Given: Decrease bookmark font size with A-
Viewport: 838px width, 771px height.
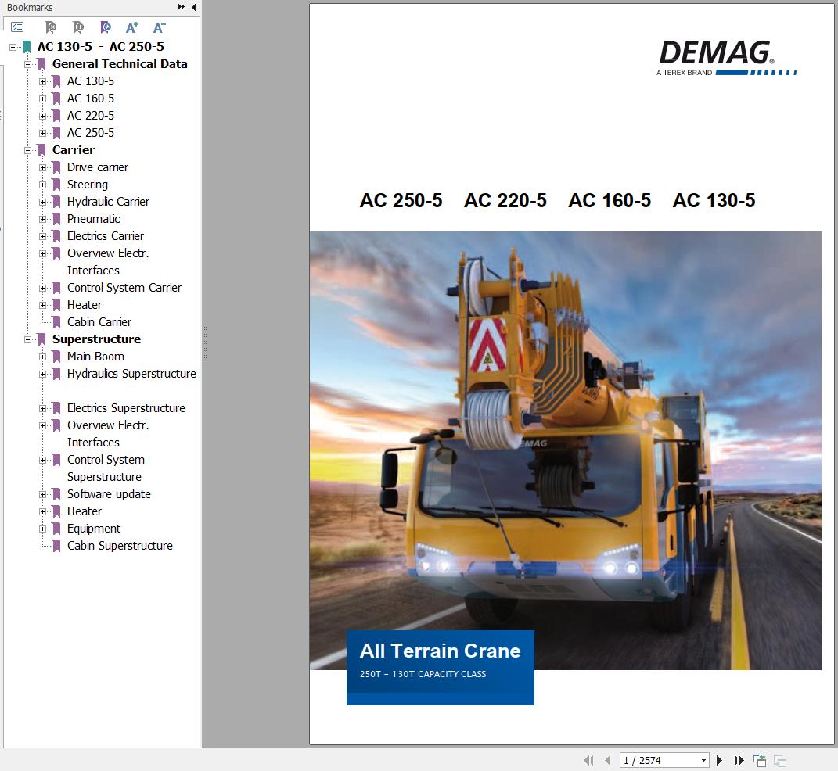Looking at the screenshot, I should pos(159,27).
